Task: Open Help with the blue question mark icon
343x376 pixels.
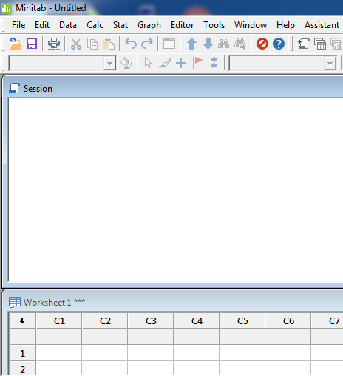Action: (x=279, y=44)
